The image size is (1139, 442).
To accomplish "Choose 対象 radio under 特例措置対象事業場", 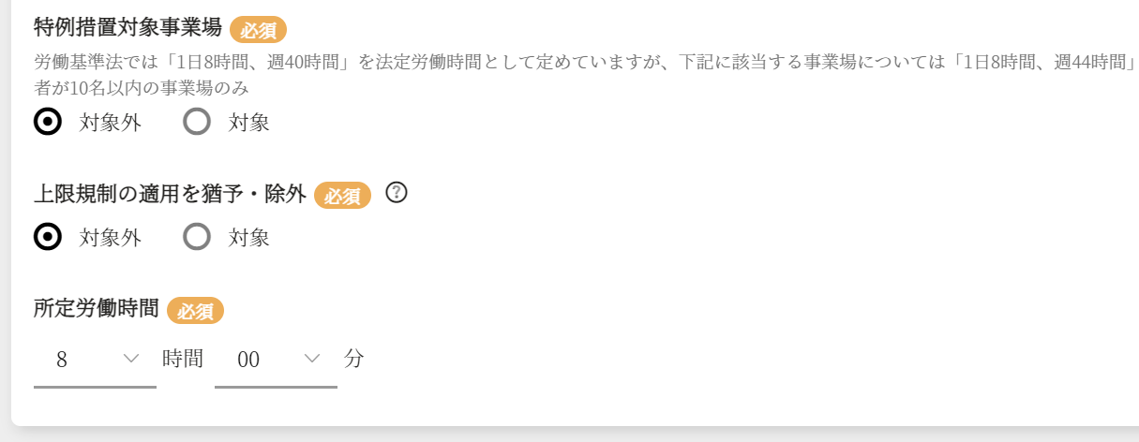I will click(197, 122).
